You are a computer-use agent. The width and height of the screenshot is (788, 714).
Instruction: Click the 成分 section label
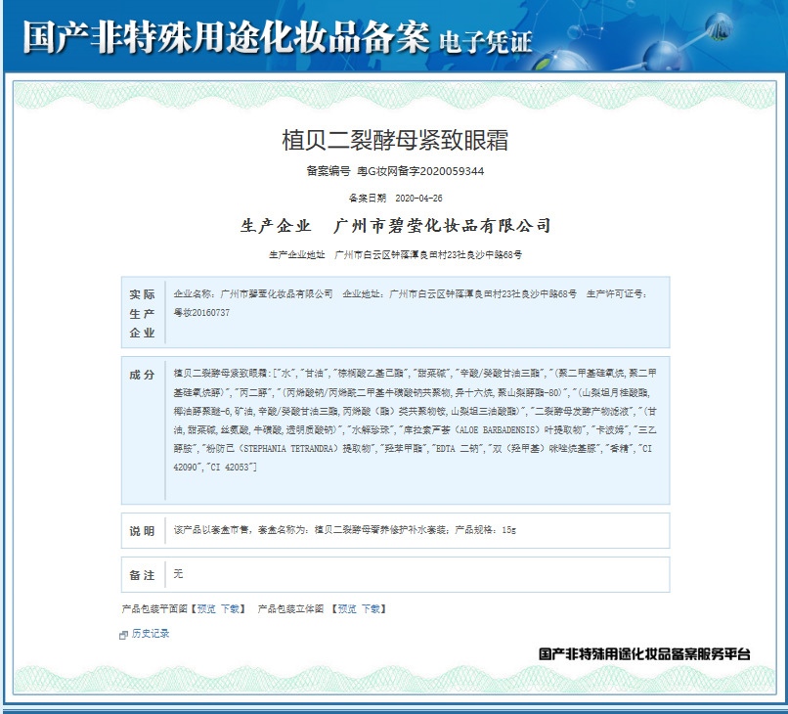[142, 376]
